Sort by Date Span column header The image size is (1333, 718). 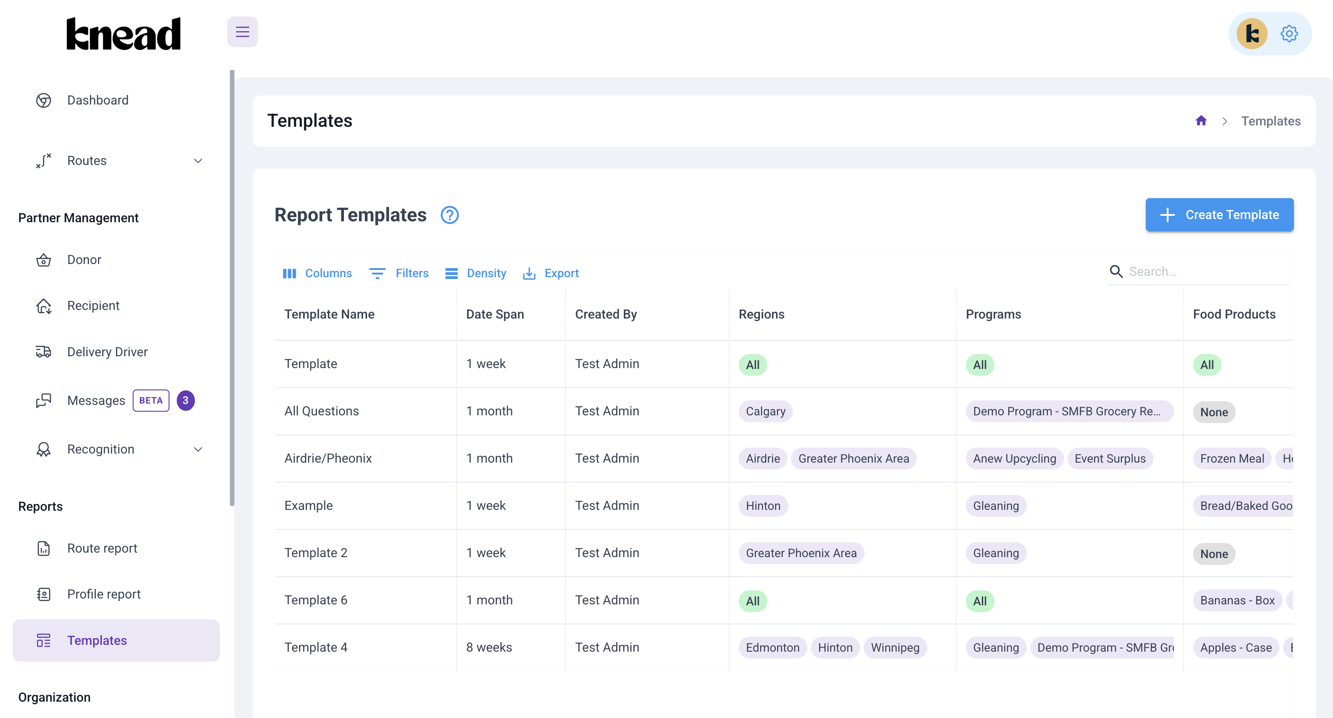click(x=495, y=314)
